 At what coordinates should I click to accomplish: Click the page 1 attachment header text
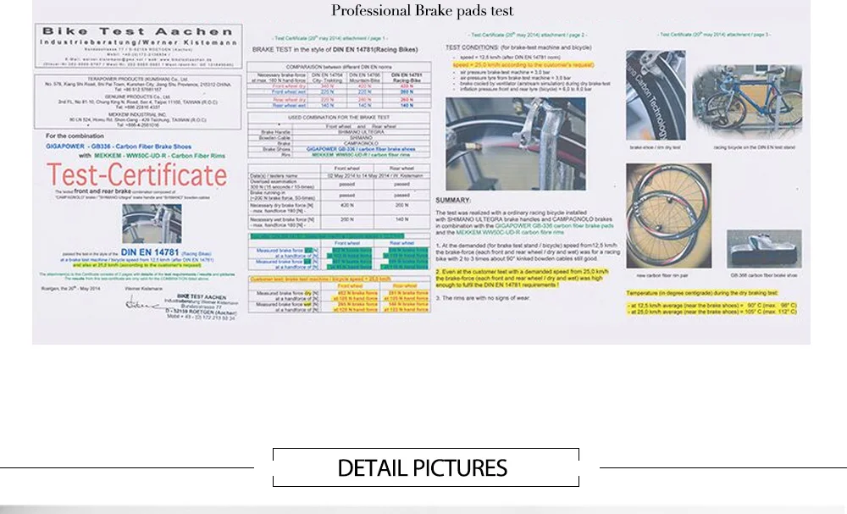point(329,38)
